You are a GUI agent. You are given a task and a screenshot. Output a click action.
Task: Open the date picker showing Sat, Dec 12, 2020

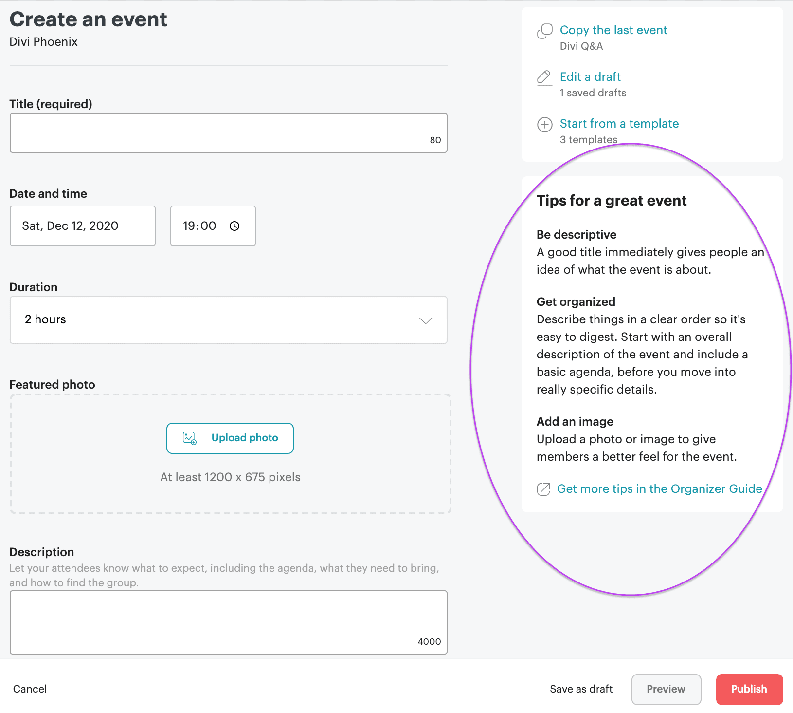[82, 225]
